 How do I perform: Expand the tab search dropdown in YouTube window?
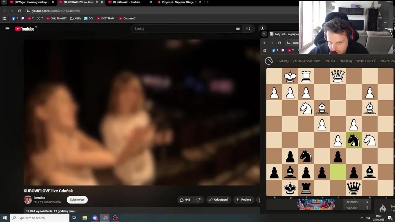point(4,2)
